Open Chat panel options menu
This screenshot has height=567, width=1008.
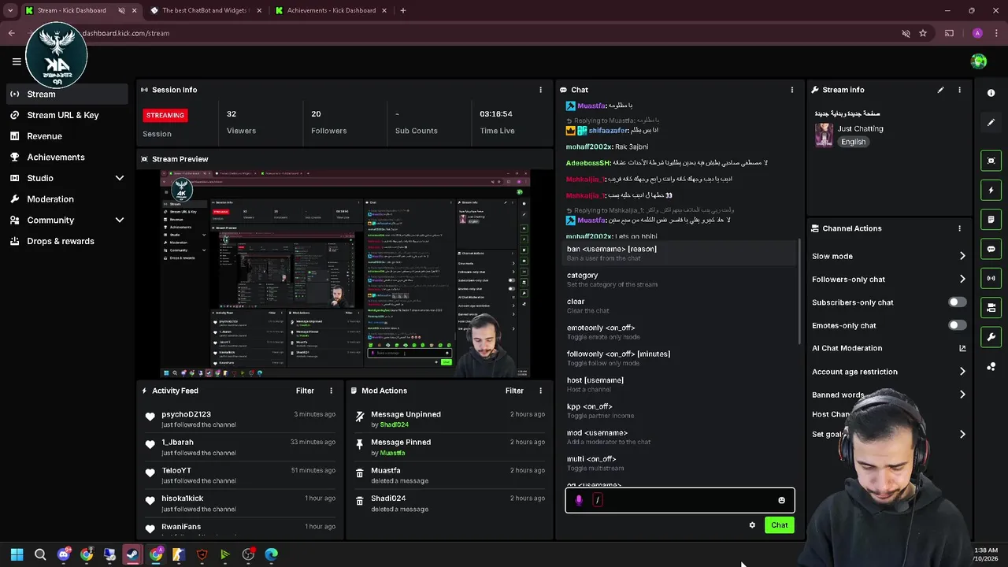pyautogui.click(x=792, y=90)
